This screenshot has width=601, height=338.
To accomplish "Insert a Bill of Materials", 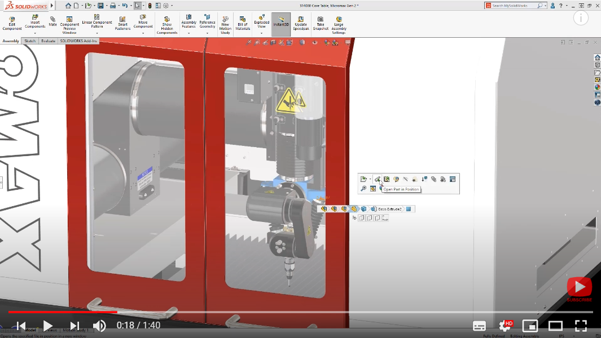I will pyautogui.click(x=243, y=23).
